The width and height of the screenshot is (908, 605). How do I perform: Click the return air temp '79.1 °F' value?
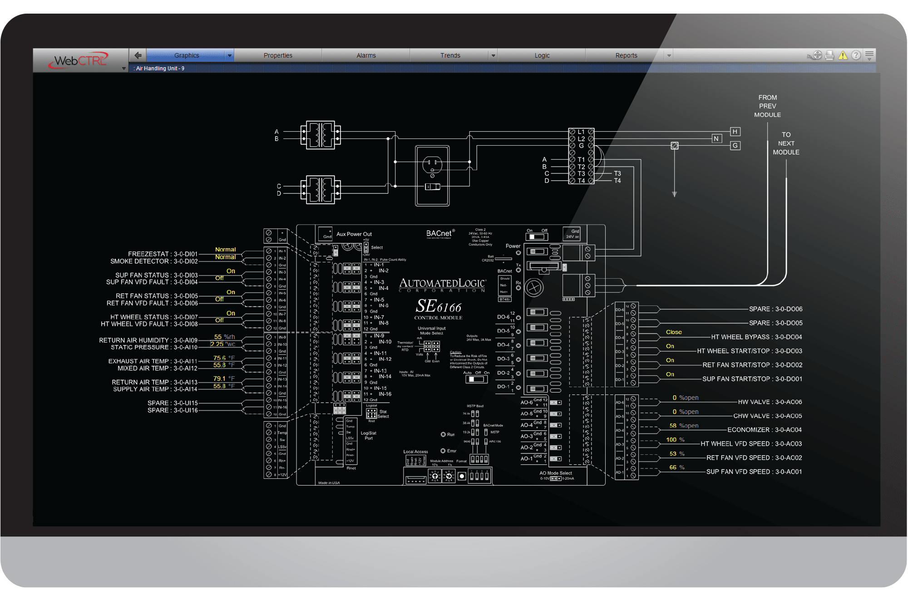click(224, 379)
